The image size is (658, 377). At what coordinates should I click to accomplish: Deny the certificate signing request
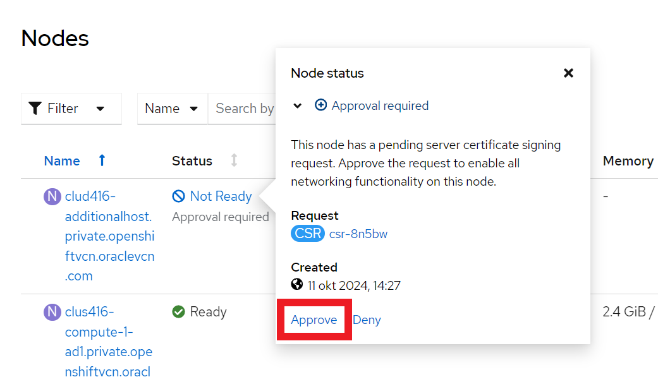pos(367,320)
